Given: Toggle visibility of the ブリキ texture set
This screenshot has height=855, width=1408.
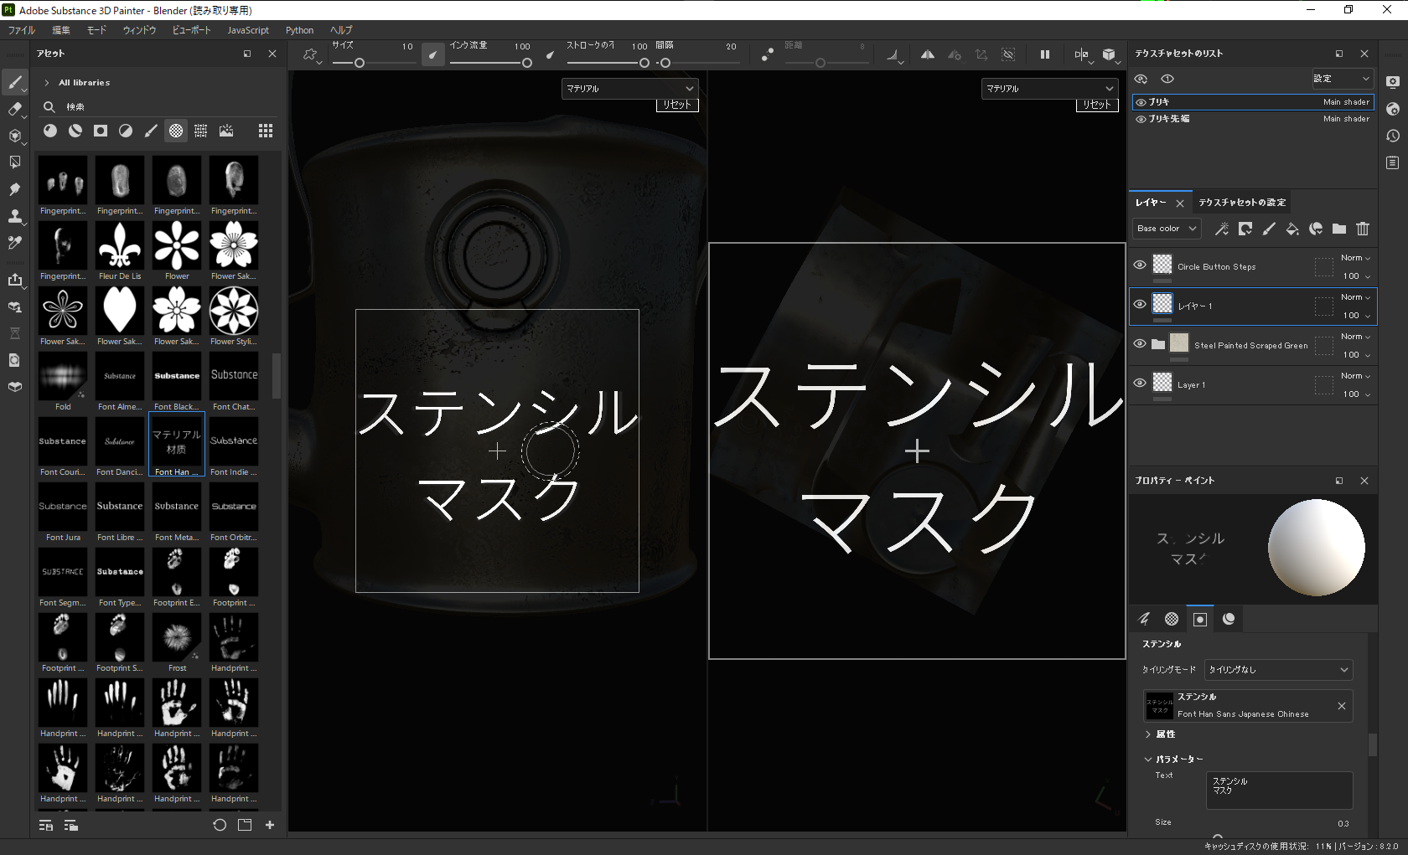Looking at the screenshot, I should [x=1140, y=101].
